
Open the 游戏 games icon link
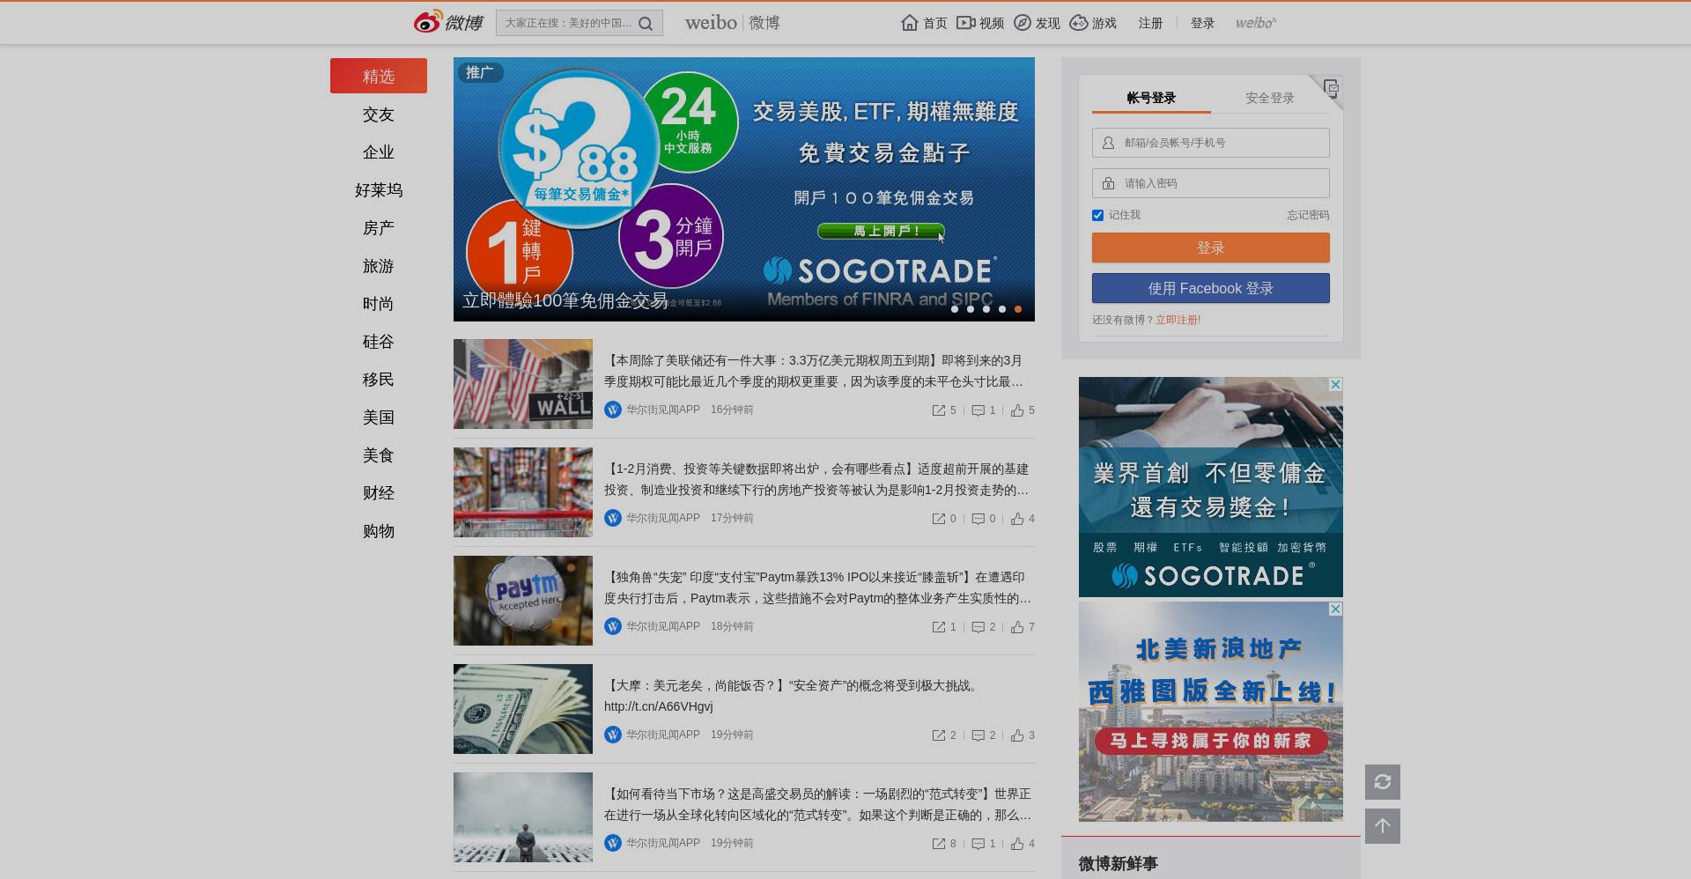1079,23
